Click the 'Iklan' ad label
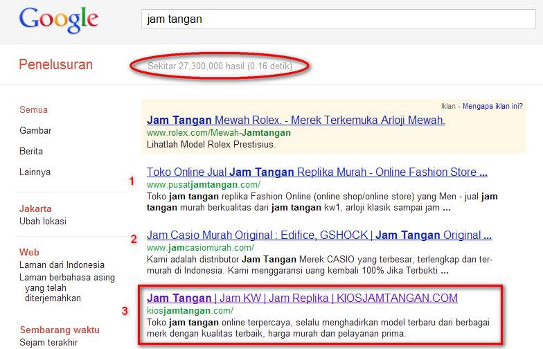The height and width of the screenshot is (349, 543). click(x=449, y=107)
